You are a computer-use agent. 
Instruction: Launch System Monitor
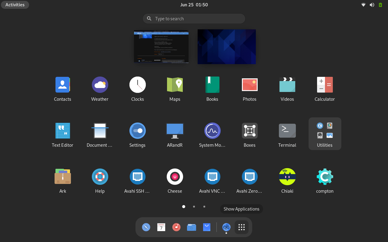click(212, 130)
